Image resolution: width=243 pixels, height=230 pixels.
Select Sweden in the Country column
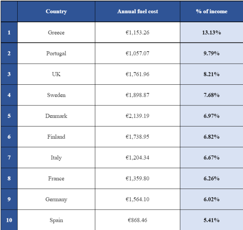[56, 95]
